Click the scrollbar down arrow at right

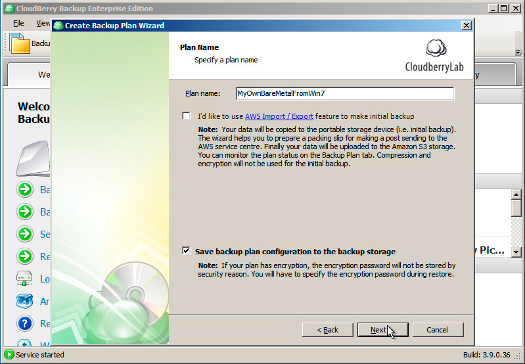[x=516, y=252]
